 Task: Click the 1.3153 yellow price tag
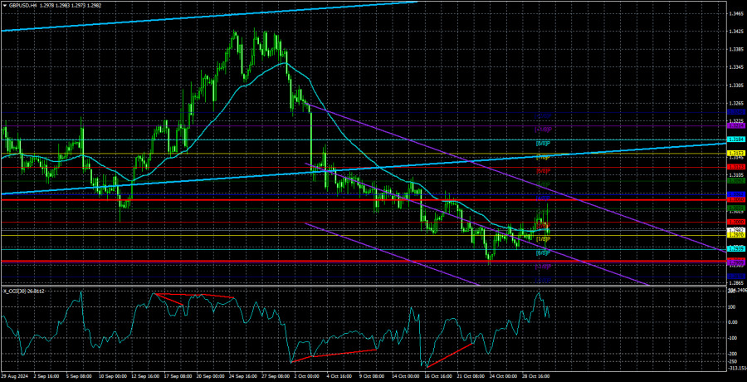735,153
